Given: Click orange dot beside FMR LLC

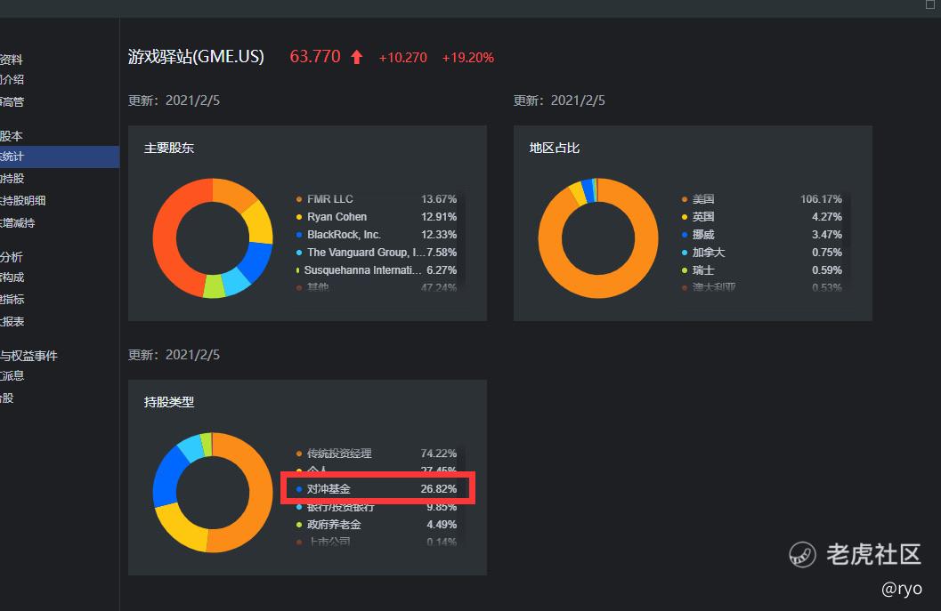Looking at the screenshot, I should pyautogui.click(x=299, y=200).
